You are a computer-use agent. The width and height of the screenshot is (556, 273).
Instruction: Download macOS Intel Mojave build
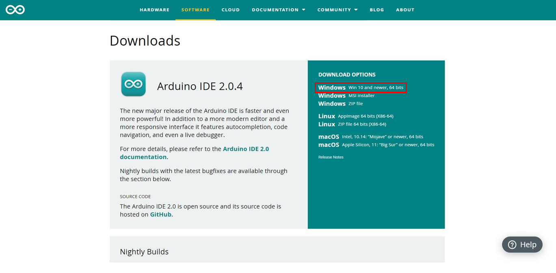coord(371,136)
